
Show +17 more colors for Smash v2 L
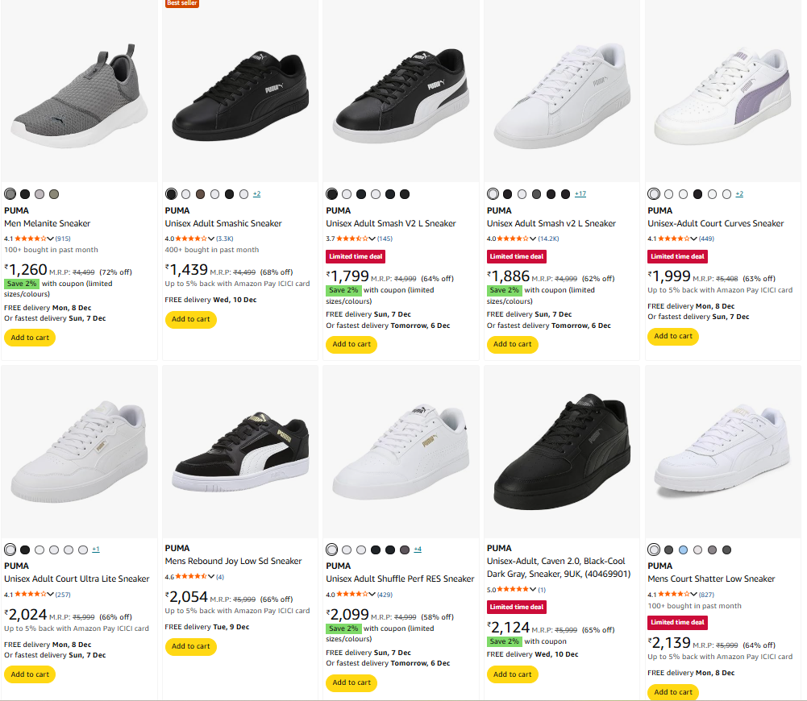580,194
